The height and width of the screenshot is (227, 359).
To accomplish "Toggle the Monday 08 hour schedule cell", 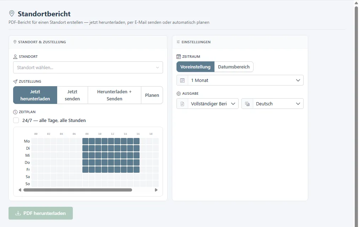I will (85, 141).
